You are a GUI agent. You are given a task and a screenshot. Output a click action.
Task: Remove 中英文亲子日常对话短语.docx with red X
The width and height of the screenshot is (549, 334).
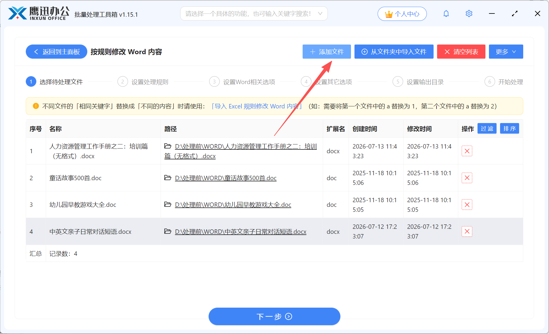(x=467, y=231)
